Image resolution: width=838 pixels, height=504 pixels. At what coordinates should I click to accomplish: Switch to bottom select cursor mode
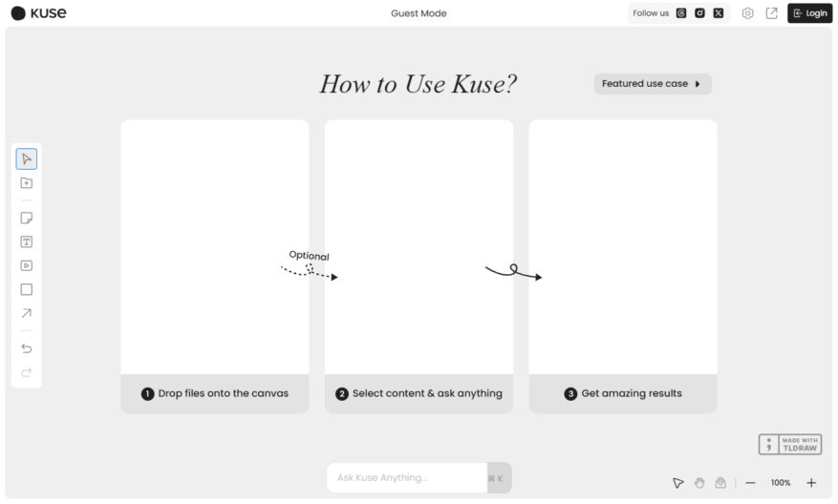[677, 483]
